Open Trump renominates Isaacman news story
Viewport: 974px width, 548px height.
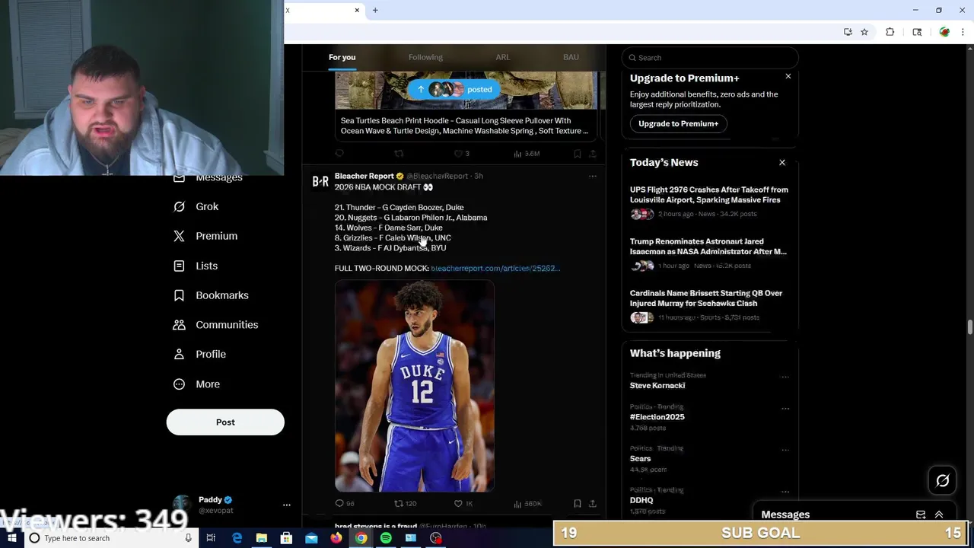pos(708,247)
